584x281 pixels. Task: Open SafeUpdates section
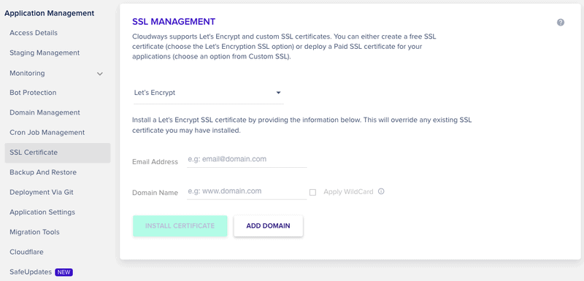click(31, 272)
